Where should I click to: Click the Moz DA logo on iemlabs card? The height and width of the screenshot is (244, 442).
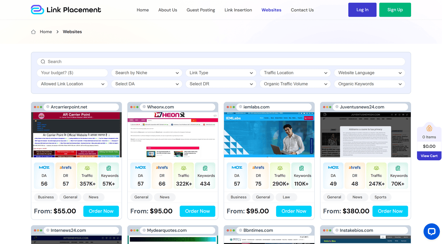237,168
